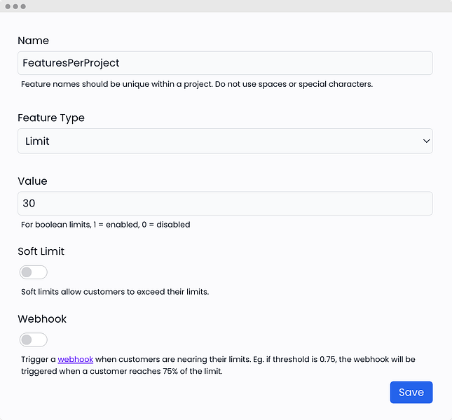Click into the Value field showing 30
The height and width of the screenshot is (420, 452).
click(x=224, y=204)
